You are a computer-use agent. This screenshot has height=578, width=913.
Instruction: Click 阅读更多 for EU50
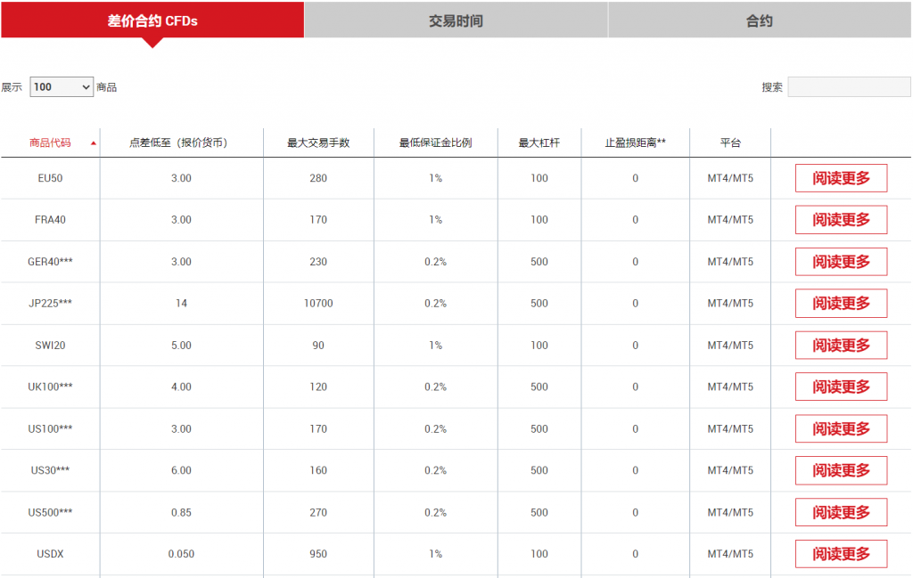[841, 178]
